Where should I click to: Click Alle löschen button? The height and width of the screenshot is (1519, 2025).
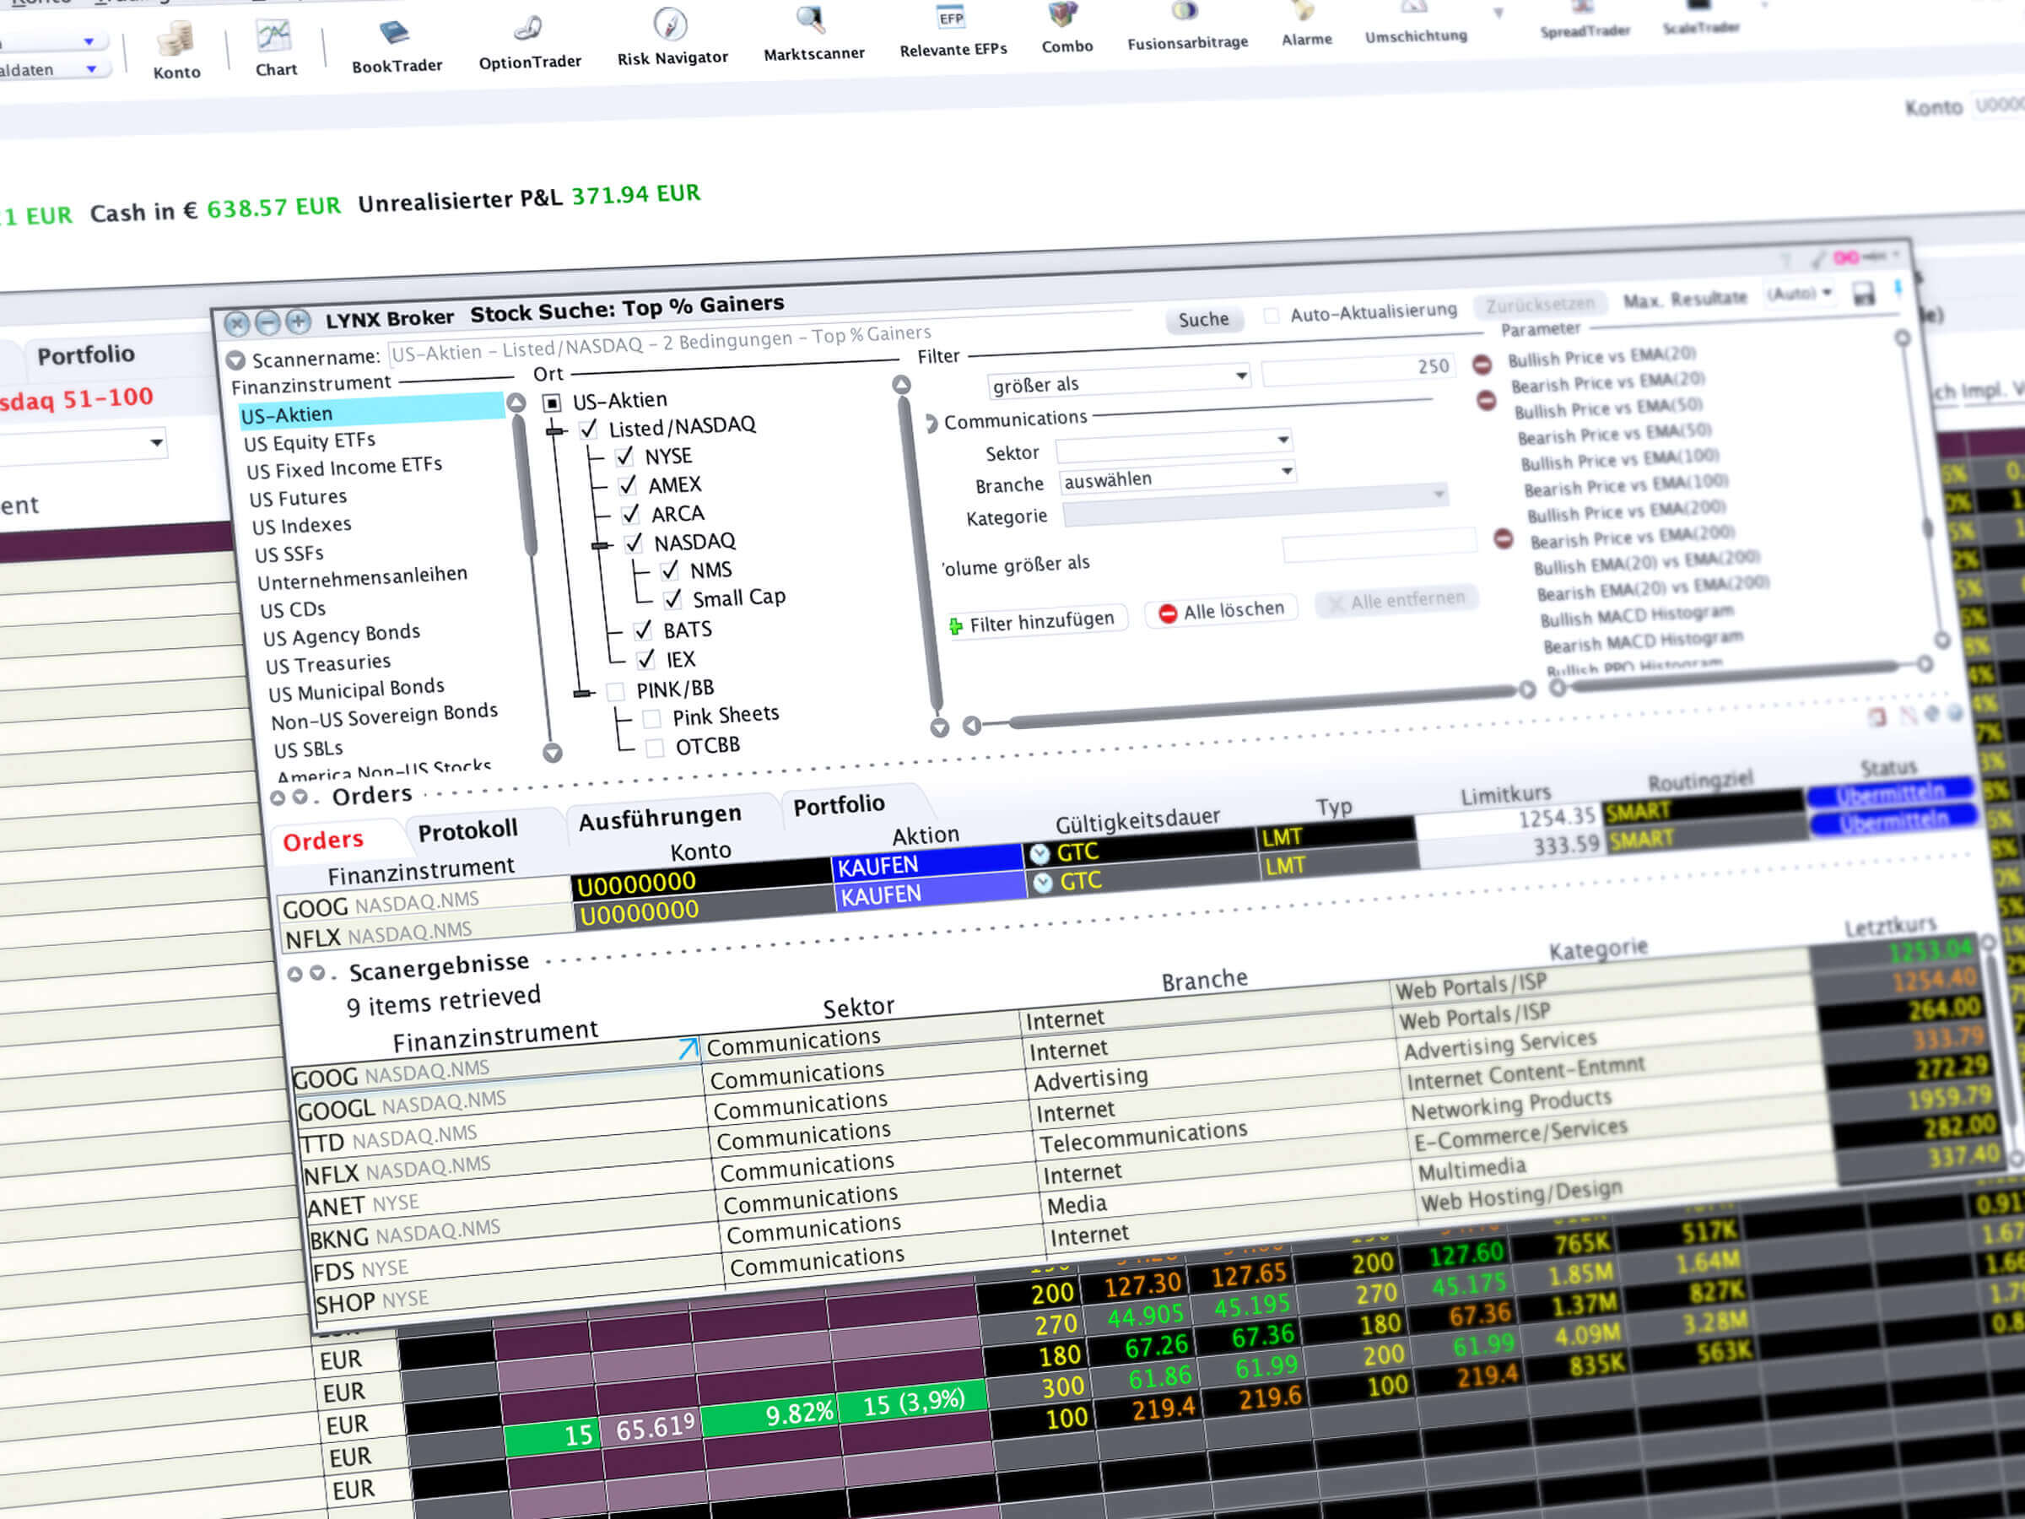(x=1222, y=611)
